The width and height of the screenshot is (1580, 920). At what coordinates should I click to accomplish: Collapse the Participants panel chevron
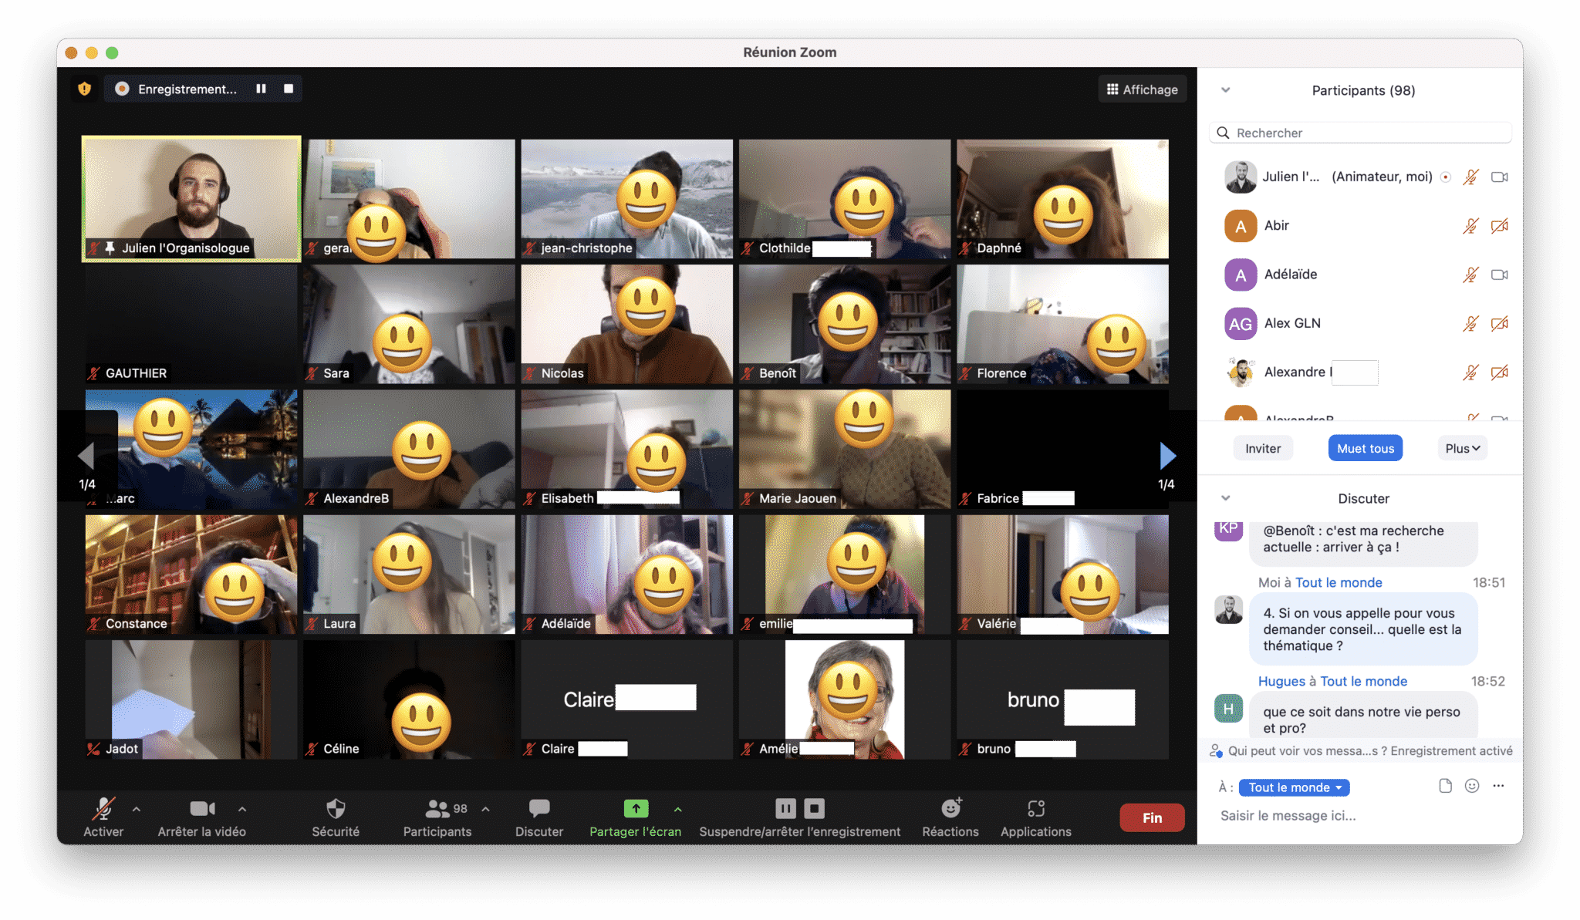click(1225, 90)
